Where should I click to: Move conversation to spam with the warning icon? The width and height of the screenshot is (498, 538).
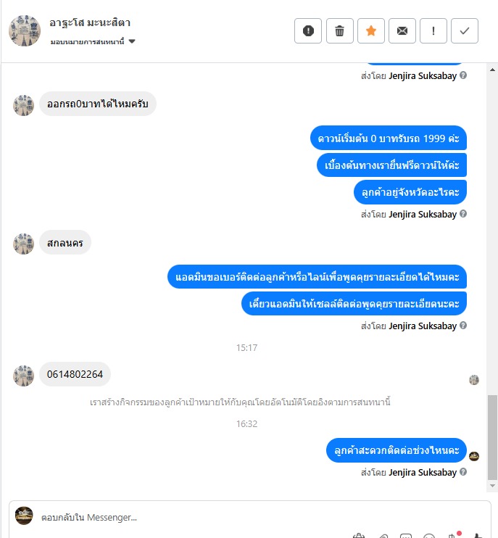pos(308,31)
